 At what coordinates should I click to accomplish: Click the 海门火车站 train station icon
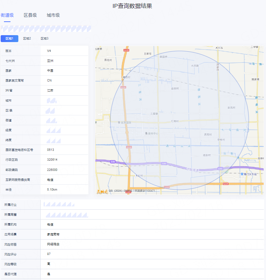pos(242,174)
